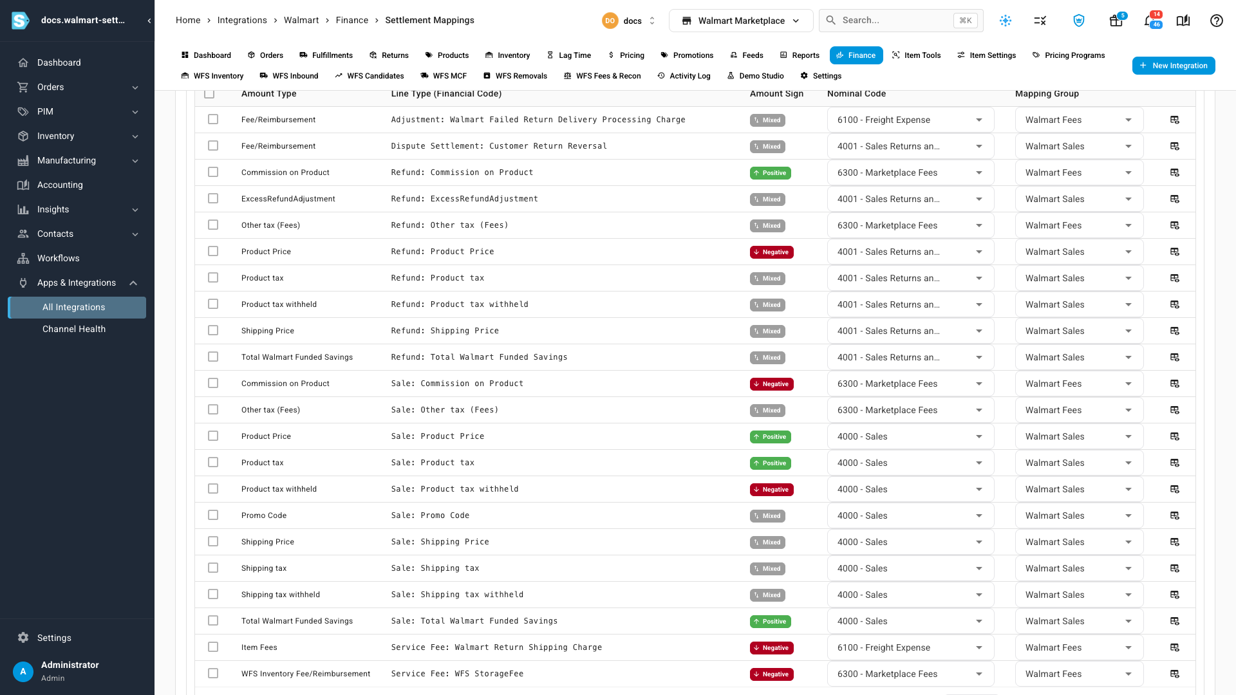Click row action icon for Sale: Promo Code

click(x=1175, y=515)
